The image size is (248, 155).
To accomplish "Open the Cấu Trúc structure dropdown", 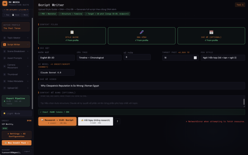I will 99,58.
